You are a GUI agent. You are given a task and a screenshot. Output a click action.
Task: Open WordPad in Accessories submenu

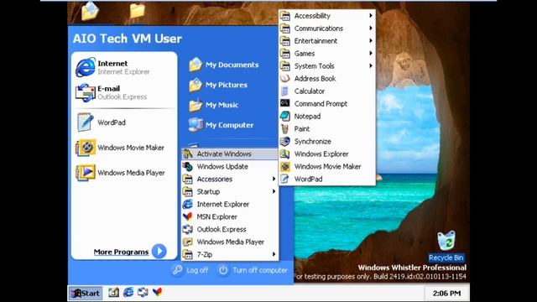coord(327,179)
